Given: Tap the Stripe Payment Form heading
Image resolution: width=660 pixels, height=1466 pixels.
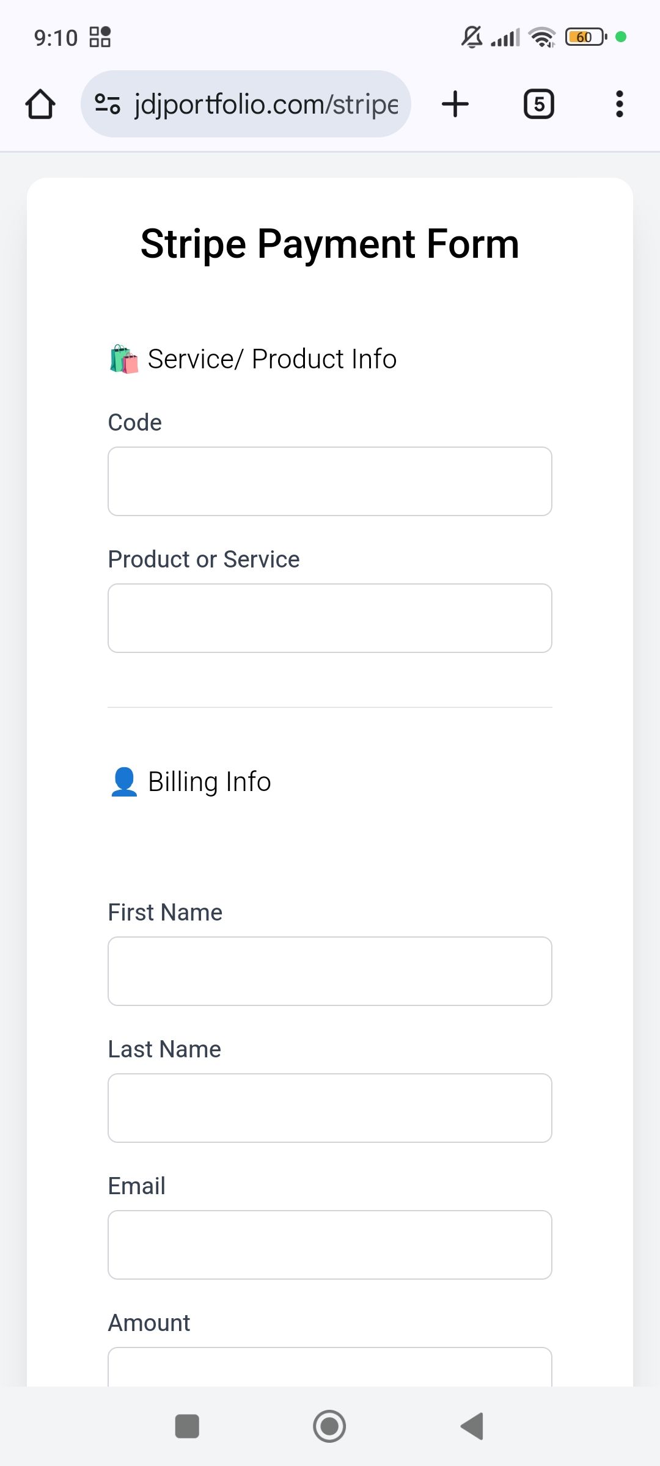Looking at the screenshot, I should point(330,244).
